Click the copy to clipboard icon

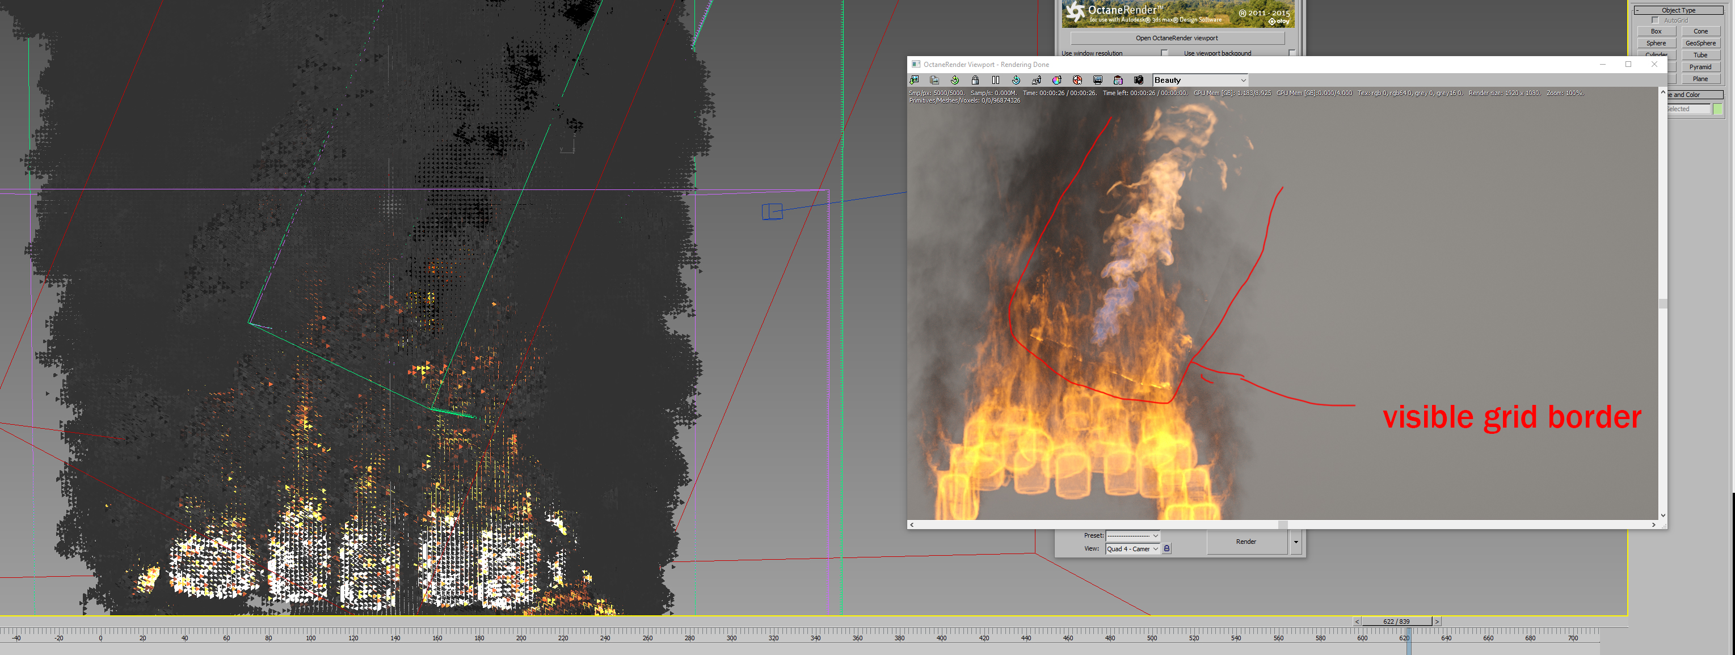pos(935,80)
